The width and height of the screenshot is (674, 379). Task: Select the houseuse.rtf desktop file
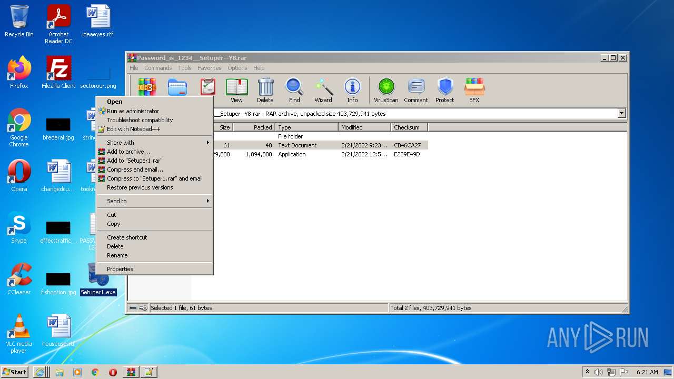tap(58, 331)
